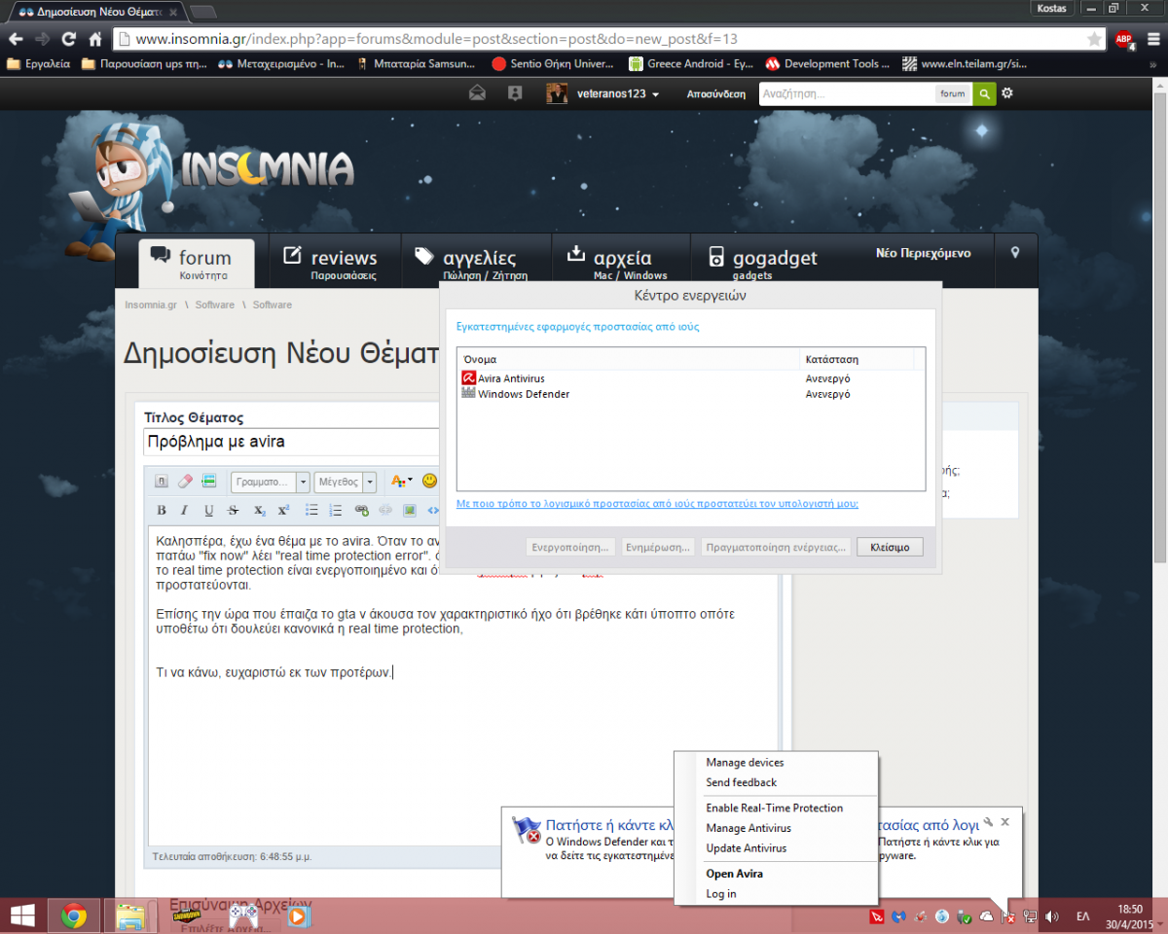Click the site search box
This screenshot has height=934, width=1168.
(846, 94)
